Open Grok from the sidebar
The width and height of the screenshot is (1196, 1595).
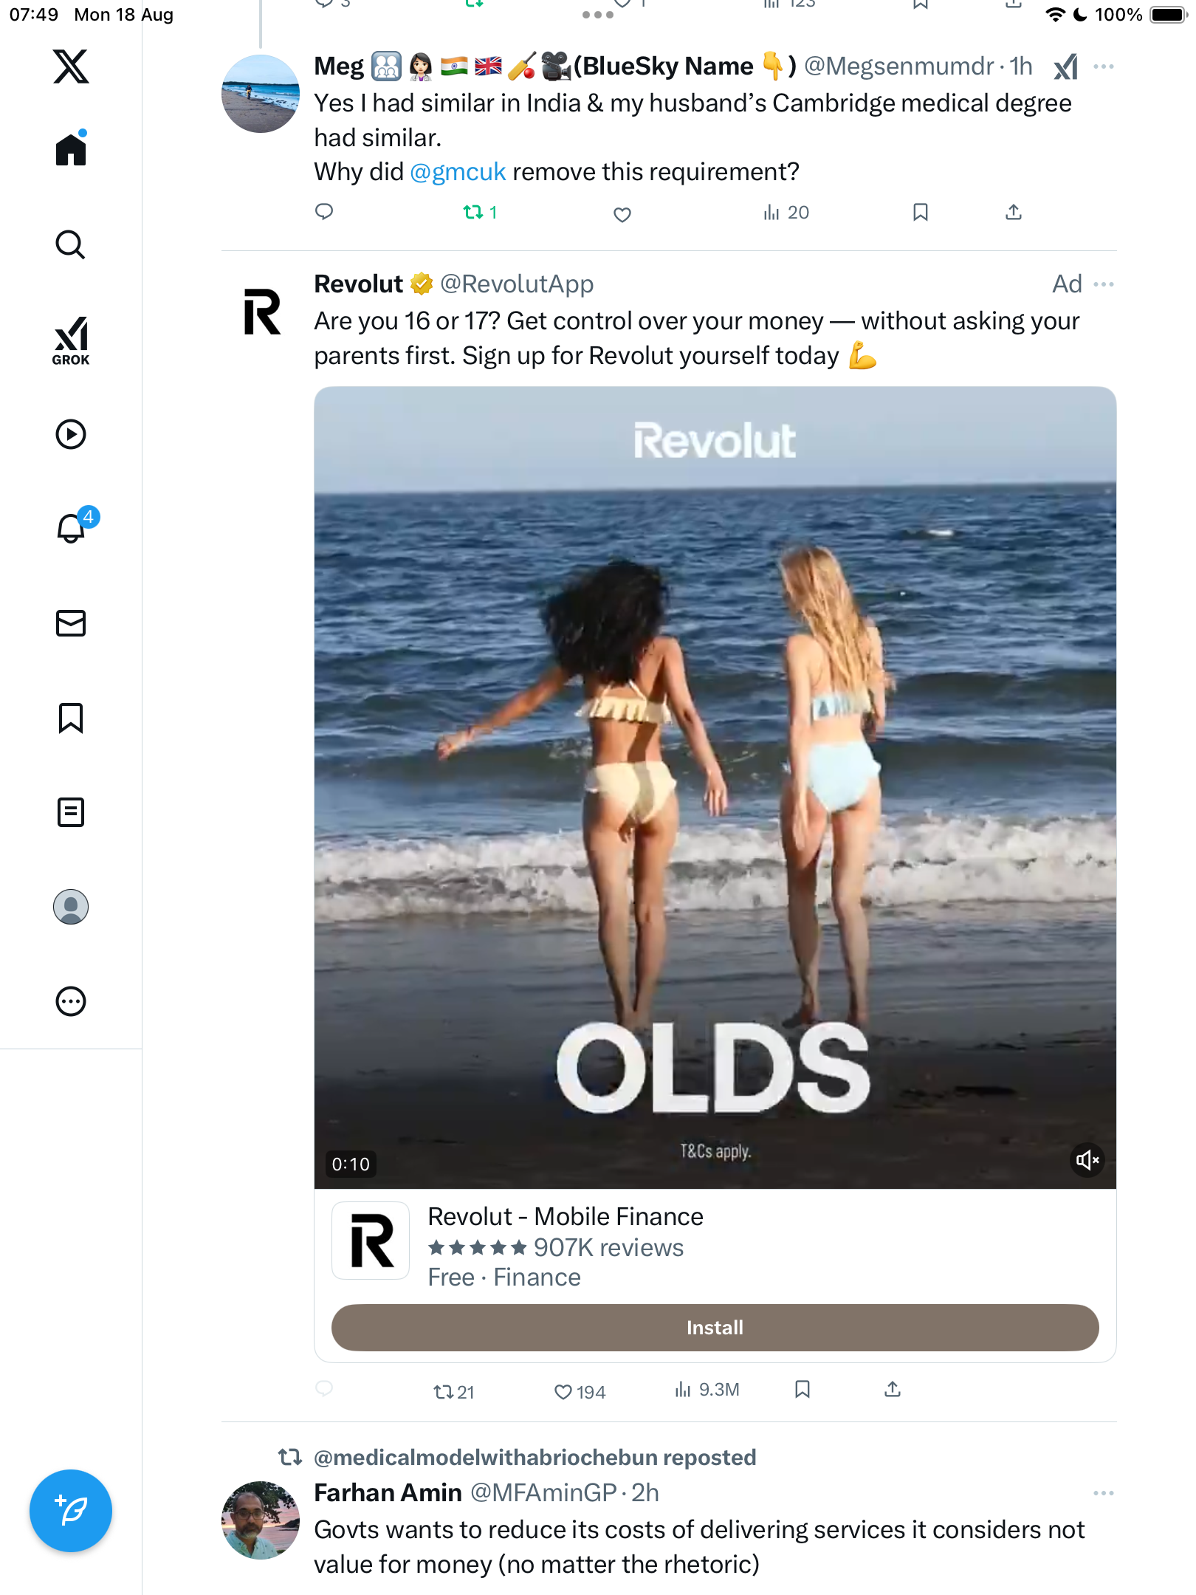tap(71, 340)
